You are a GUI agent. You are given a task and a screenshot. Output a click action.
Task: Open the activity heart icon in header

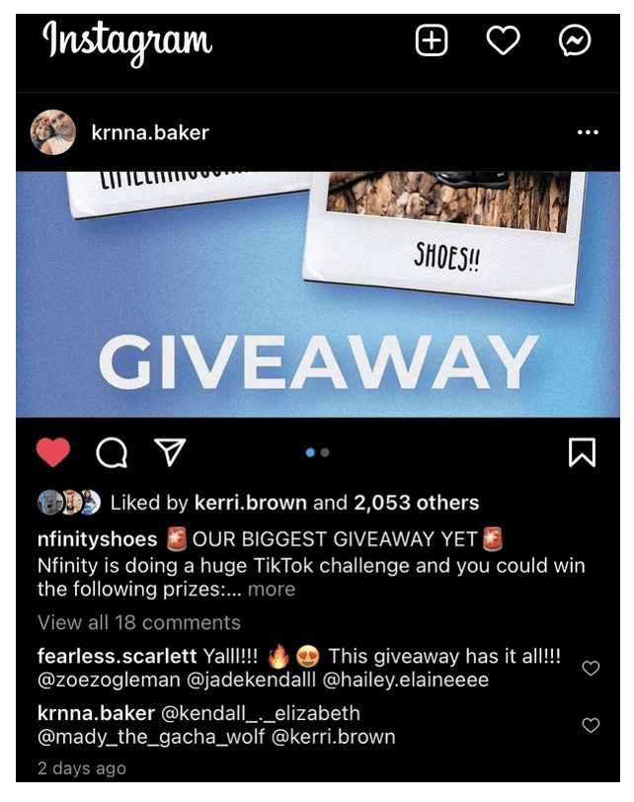[x=503, y=40]
